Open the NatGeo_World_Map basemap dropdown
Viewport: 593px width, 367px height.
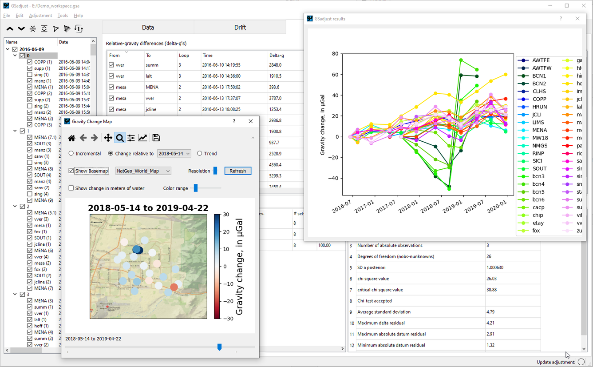(x=143, y=171)
